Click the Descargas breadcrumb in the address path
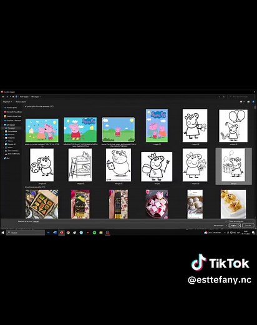Viewport: 257px width, 325px height. pyautogui.click(x=35, y=97)
